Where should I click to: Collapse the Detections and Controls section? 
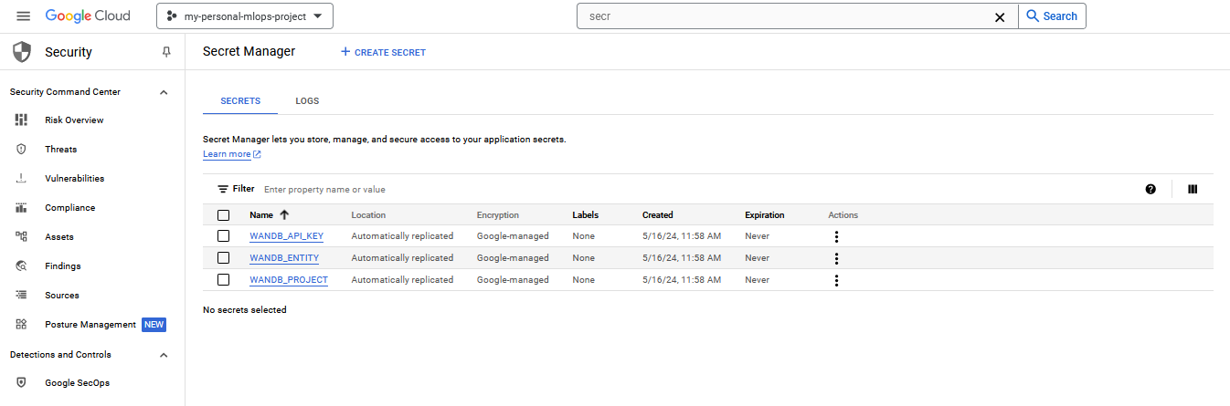coord(164,355)
